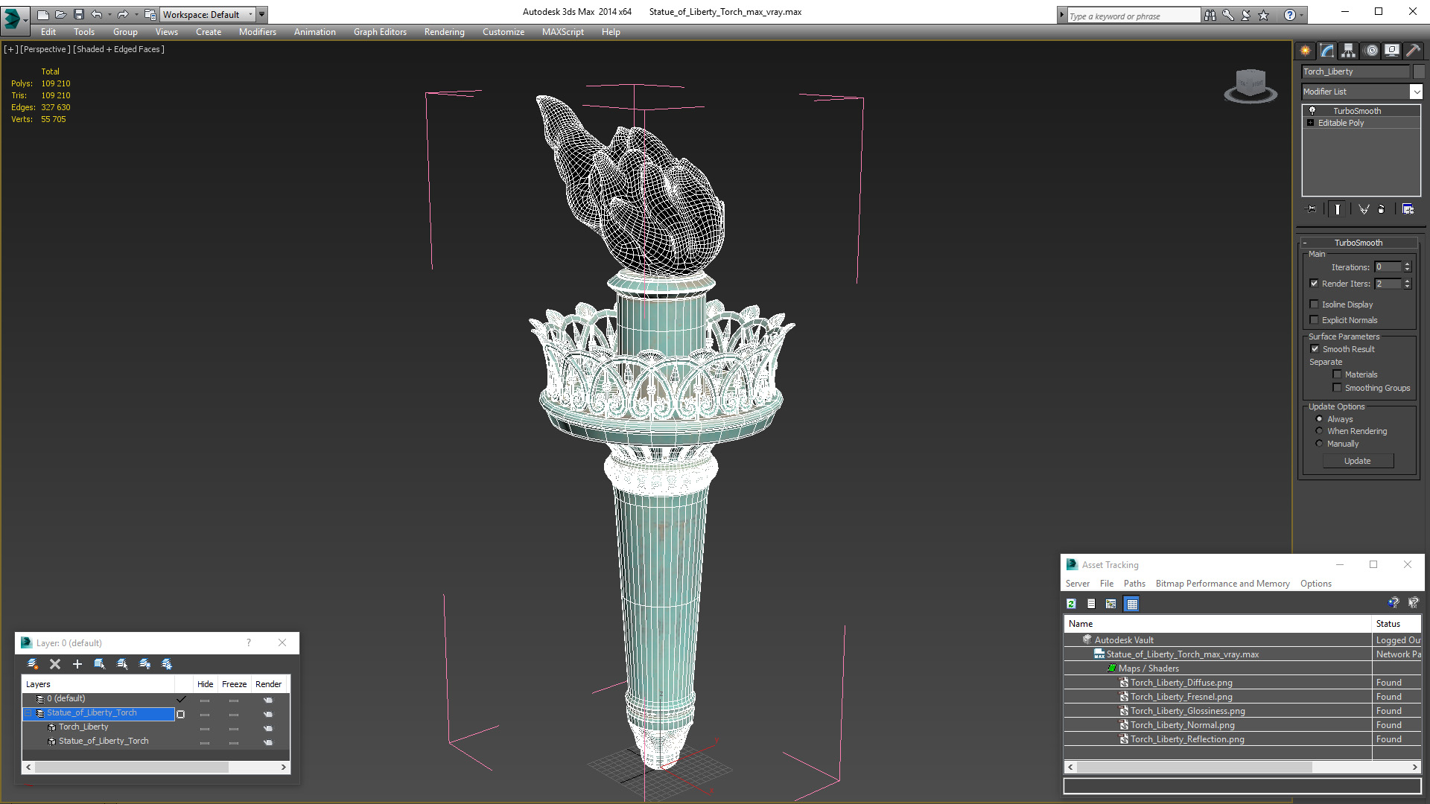Click the Layer window horizontal scrollbar
Viewport: 1430px width, 804px height.
point(156,767)
